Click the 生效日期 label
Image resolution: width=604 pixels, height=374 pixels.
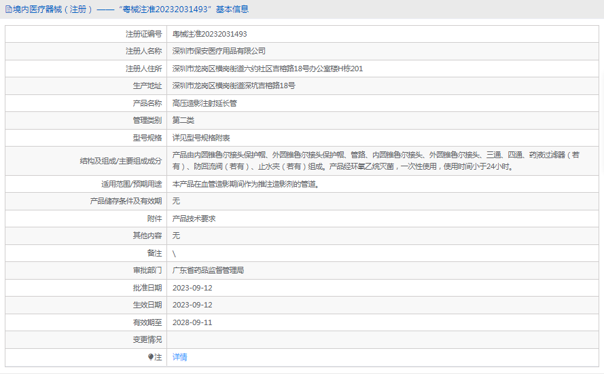point(147,305)
